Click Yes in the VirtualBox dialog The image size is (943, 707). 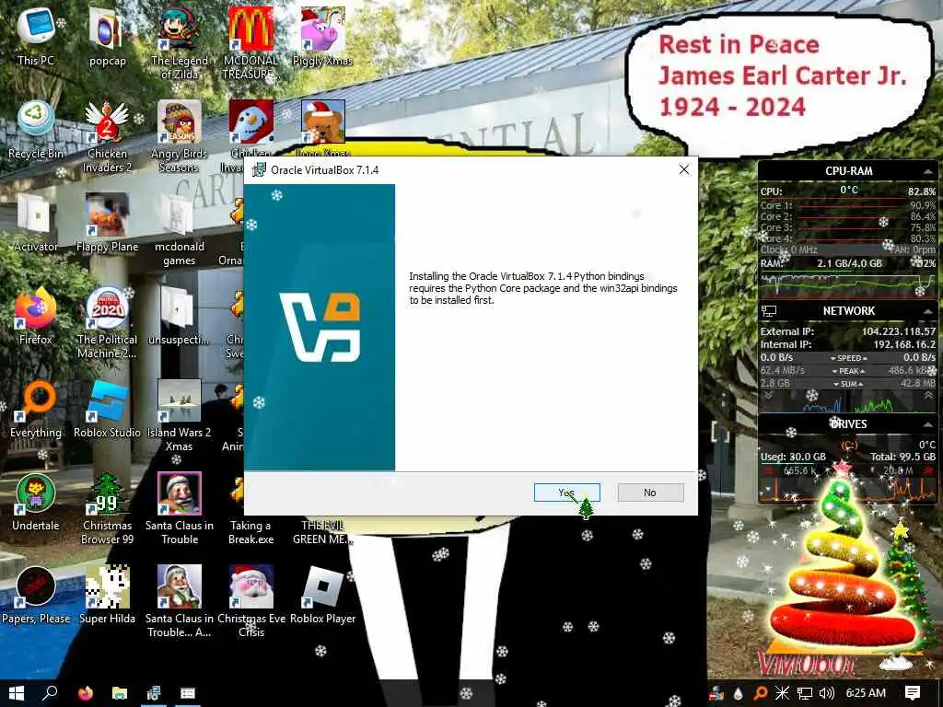coord(566,493)
